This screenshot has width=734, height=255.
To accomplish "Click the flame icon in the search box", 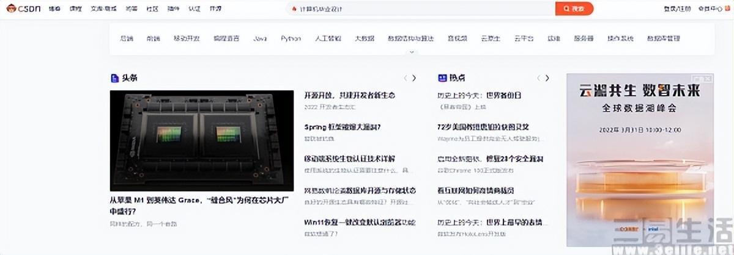I will [x=294, y=9].
